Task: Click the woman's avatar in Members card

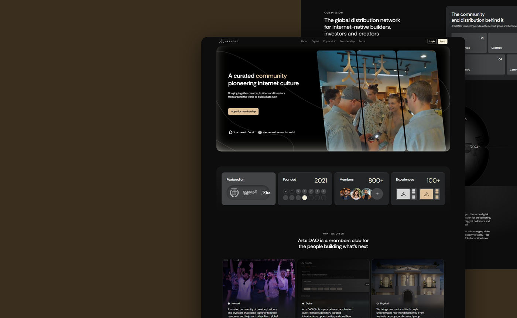Action: click(x=356, y=194)
